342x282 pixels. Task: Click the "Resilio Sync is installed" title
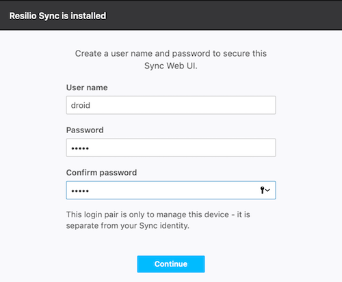(57, 16)
